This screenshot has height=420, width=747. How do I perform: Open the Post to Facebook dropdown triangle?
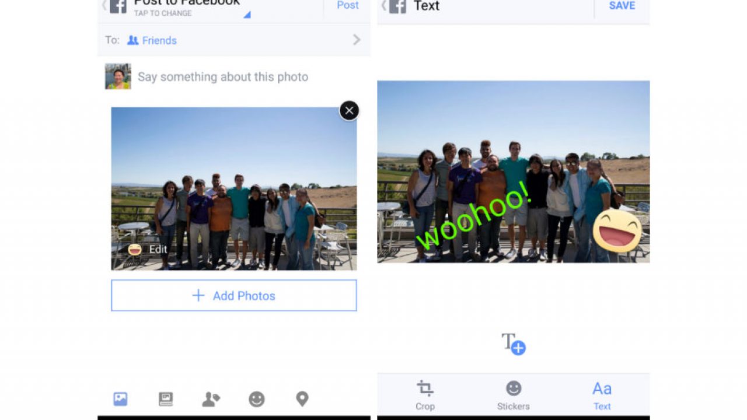coord(247,15)
